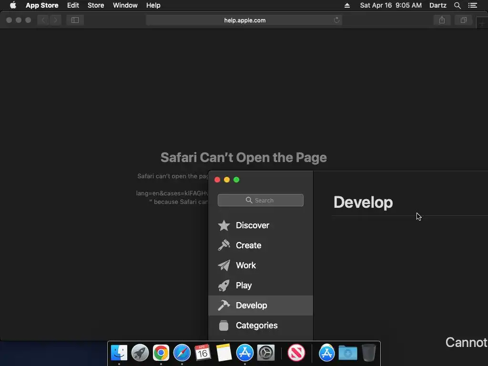Open Notification Center list icon
Viewport: 488px width, 366px height.
point(473,5)
